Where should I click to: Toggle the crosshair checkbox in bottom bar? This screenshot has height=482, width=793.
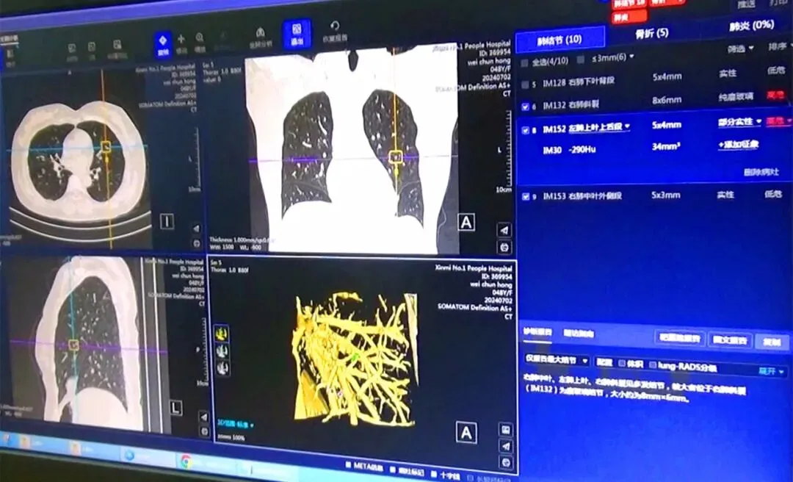tap(435, 475)
